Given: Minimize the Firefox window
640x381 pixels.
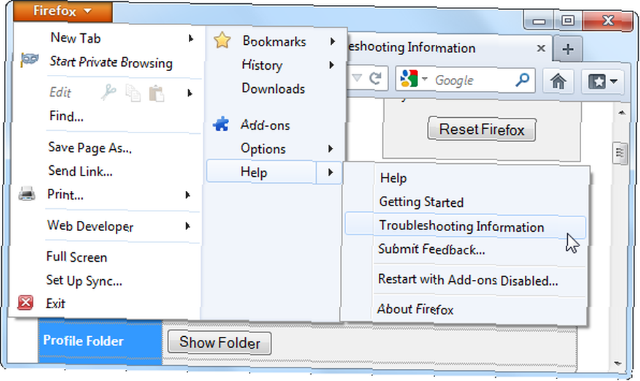Looking at the screenshot, I should [x=539, y=21].
